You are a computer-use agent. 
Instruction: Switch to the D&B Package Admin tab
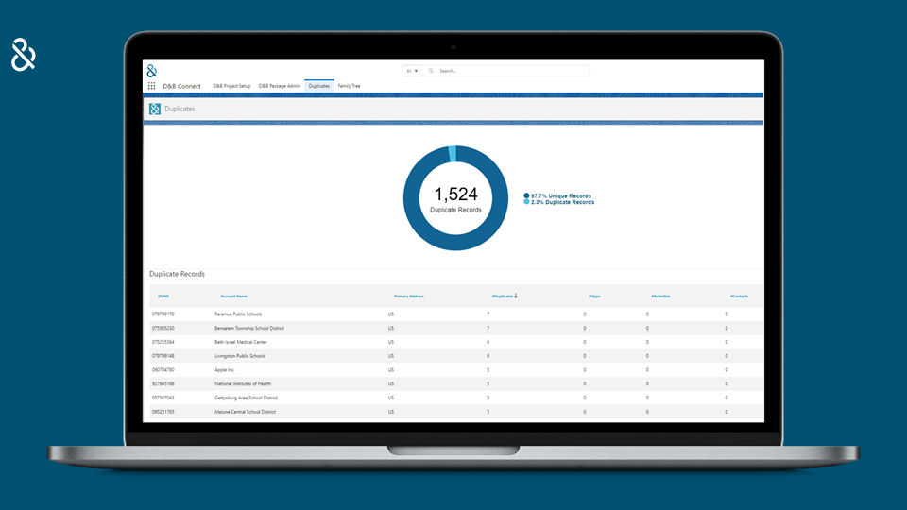coord(280,86)
